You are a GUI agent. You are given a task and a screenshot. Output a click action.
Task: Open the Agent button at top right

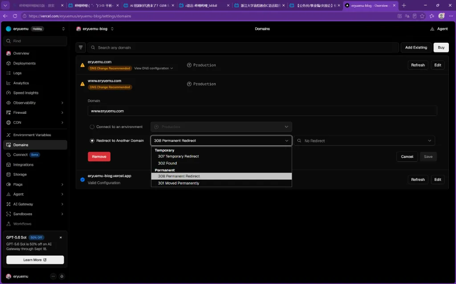click(439, 29)
